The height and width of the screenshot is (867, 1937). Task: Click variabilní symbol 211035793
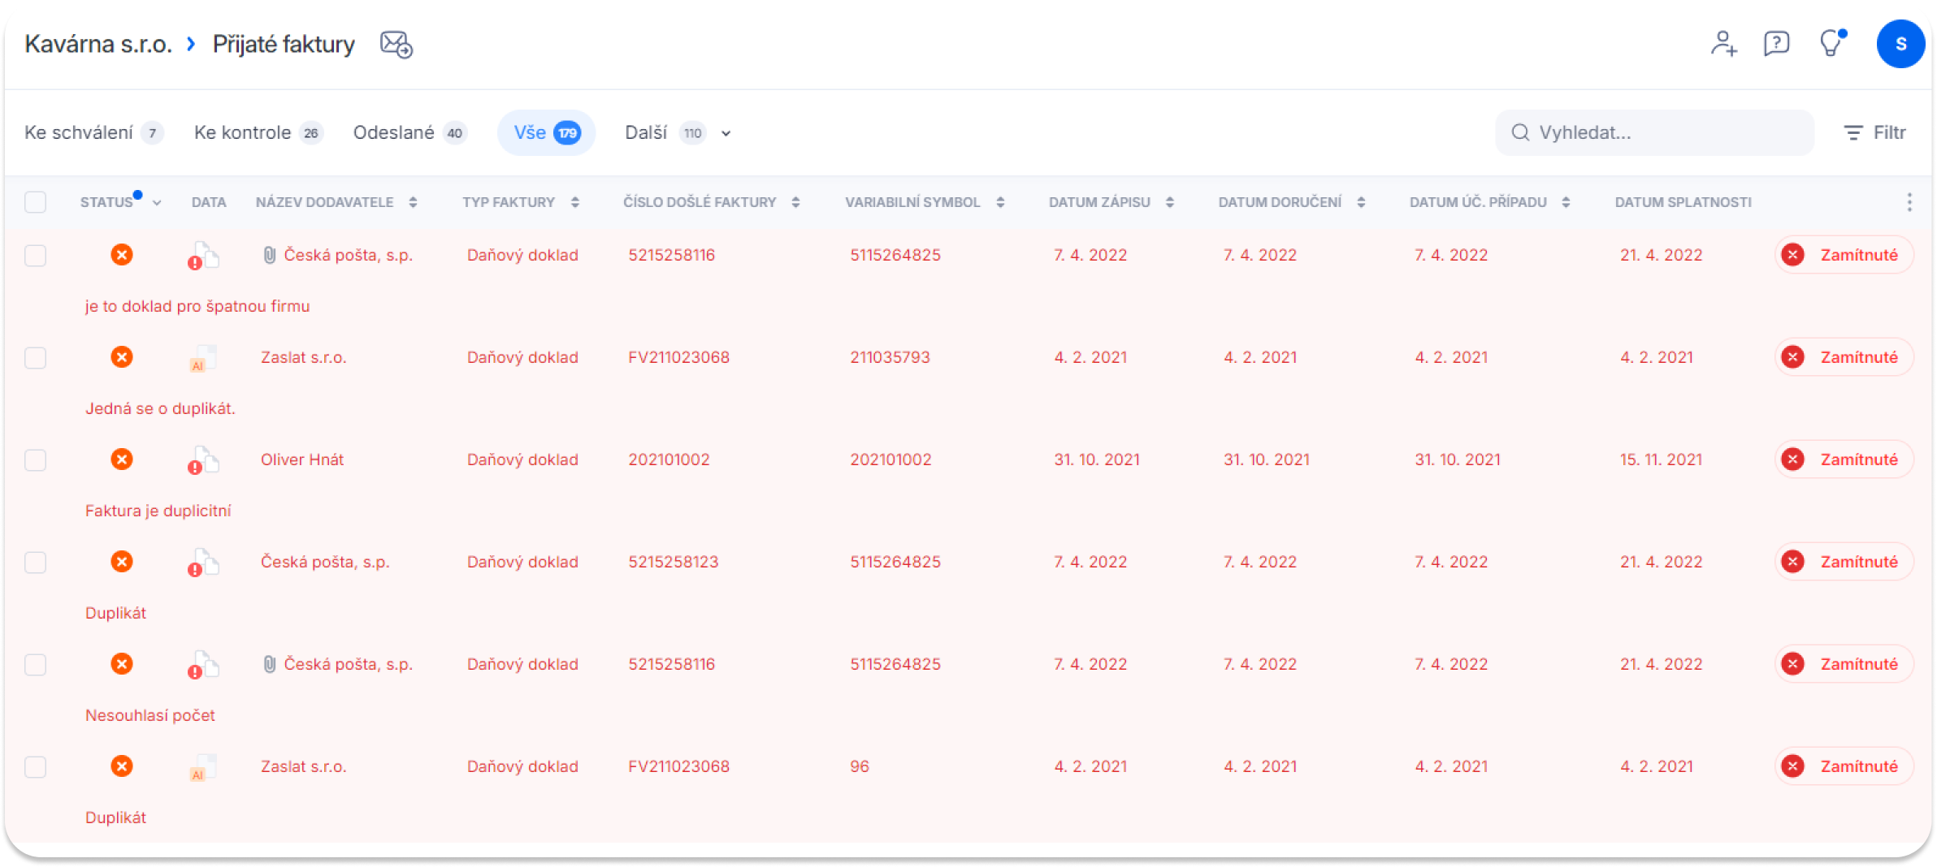[890, 357]
